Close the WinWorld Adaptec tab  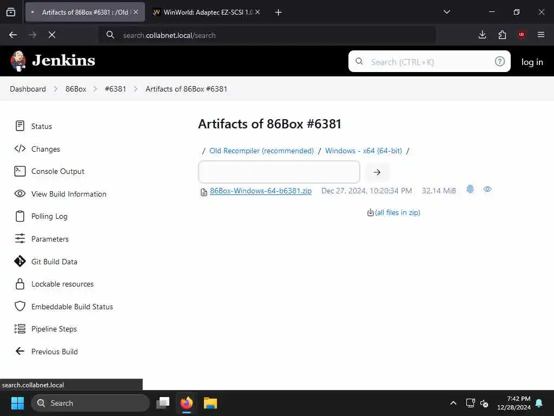pos(258,12)
